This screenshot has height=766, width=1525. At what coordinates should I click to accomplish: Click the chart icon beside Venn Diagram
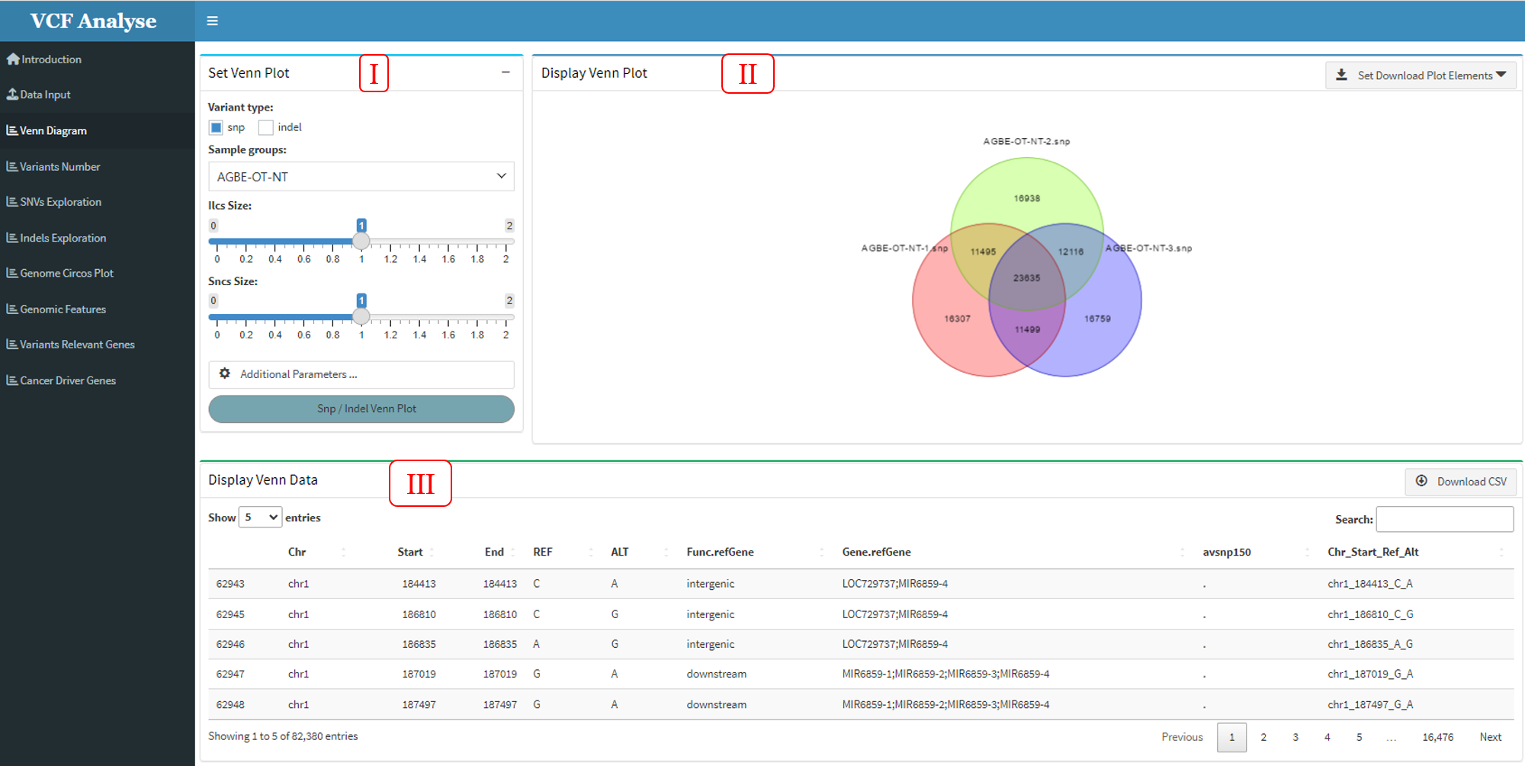point(12,130)
